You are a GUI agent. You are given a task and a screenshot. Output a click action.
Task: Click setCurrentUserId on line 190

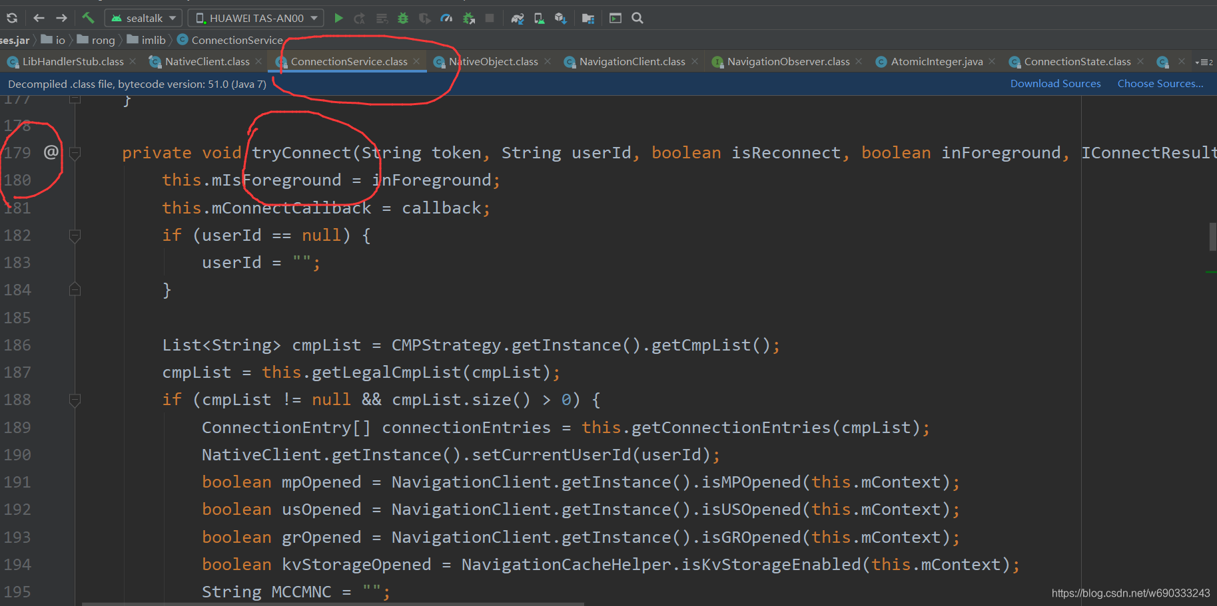(x=551, y=454)
